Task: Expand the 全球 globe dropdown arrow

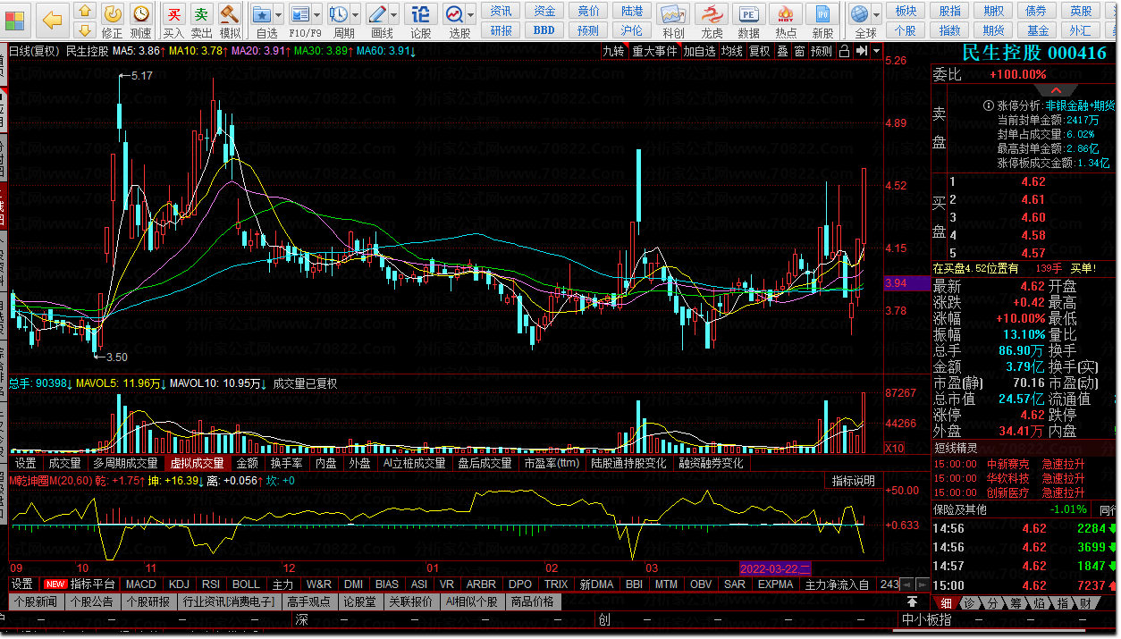Action: click(876, 14)
